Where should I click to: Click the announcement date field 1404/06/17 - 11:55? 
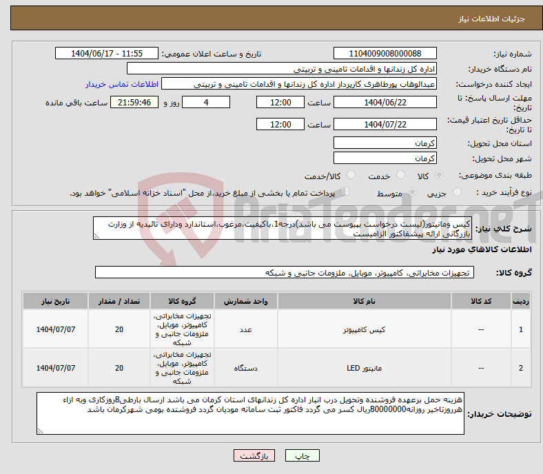point(107,53)
